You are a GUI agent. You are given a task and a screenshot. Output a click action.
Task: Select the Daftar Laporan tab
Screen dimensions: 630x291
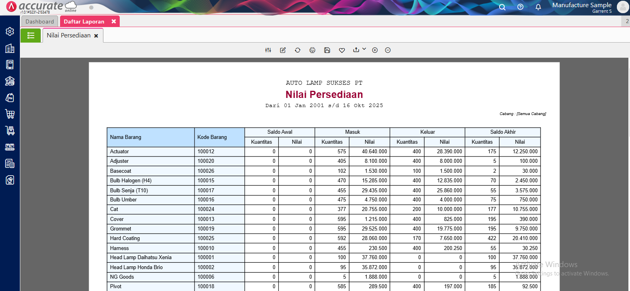[84, 21]
